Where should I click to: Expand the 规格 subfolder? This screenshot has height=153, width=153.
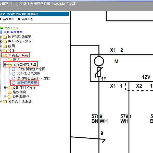tap(5, 60)
